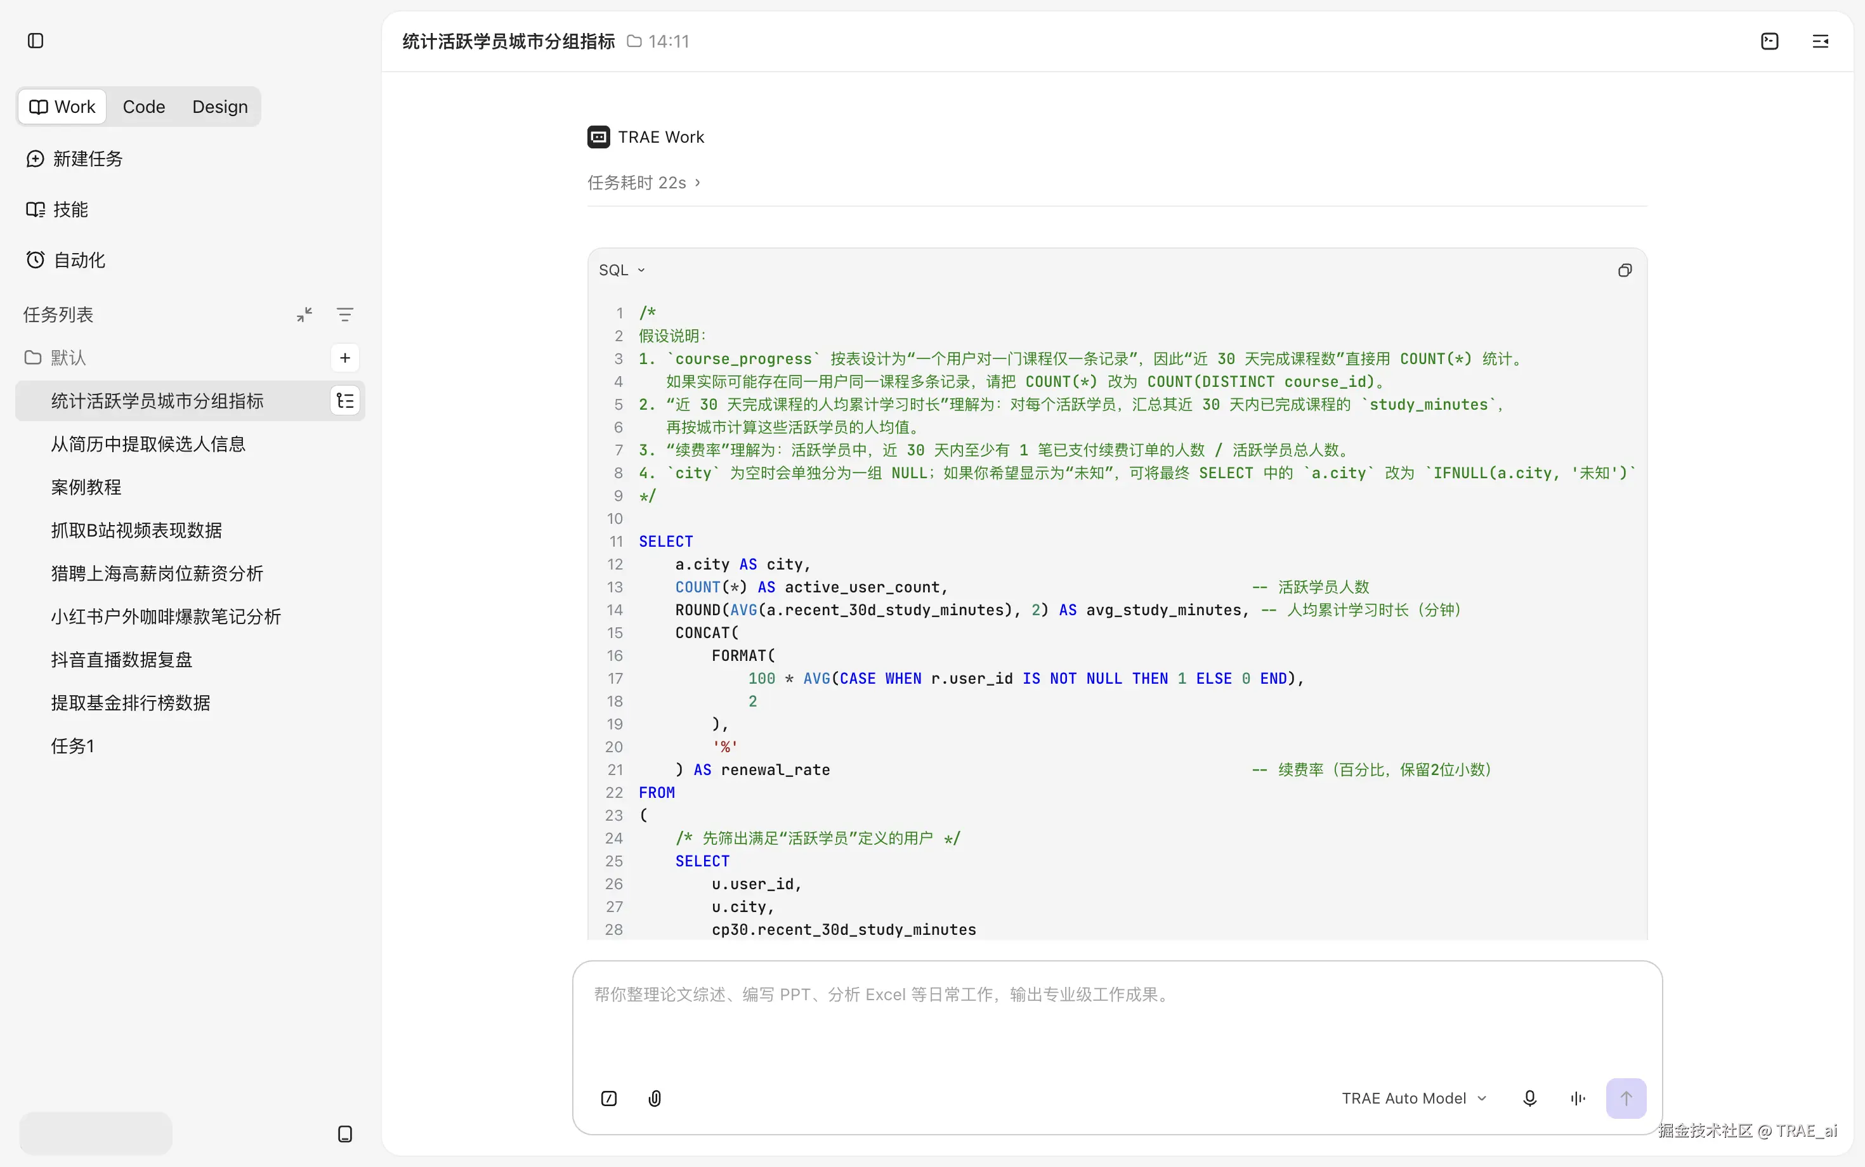1865x1167 pixels.
Task: Switch to the Code tab
Action: pyautogui.click(x=143, y=107)
